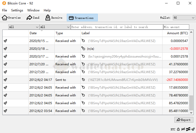The height and width of the screenshot is (133, 196).
Task: Open the Help menu
Action: coord(47,10)
